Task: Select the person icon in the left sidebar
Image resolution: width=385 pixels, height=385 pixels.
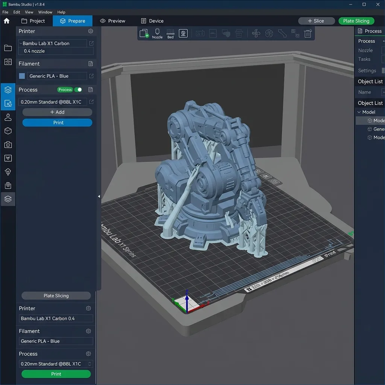Action: pyautogui.click(x=8, y=117)
